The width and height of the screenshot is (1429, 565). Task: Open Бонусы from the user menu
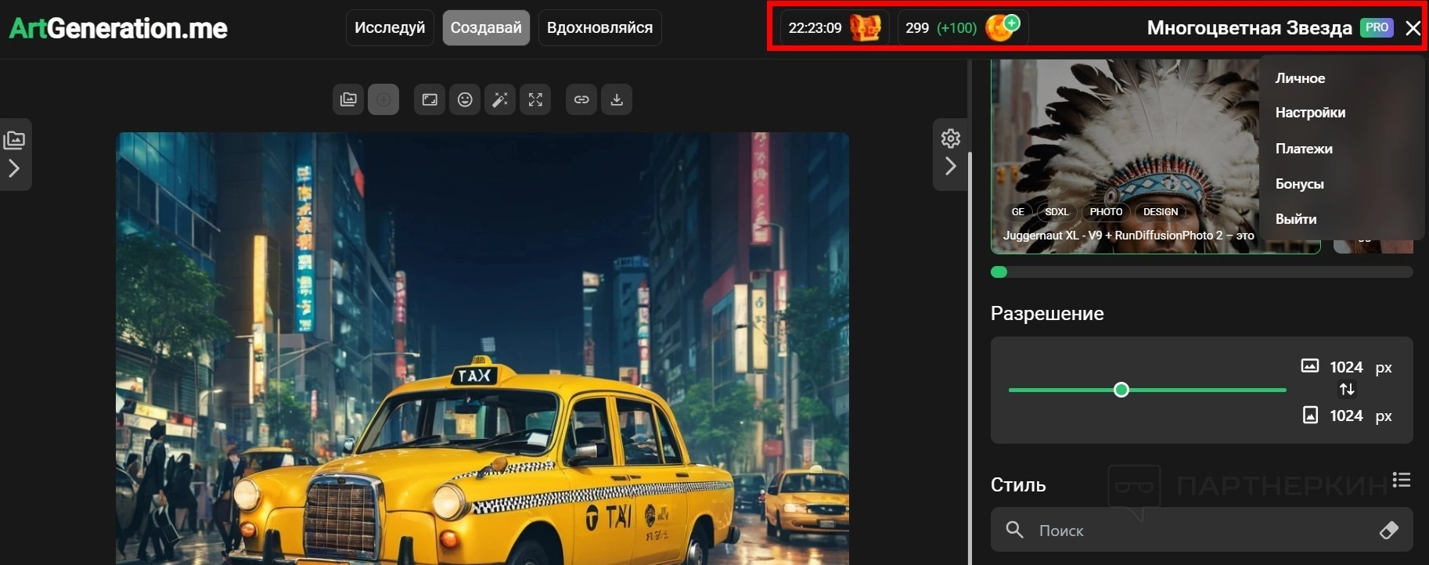pyautogui.click(x=1299, y=184)
